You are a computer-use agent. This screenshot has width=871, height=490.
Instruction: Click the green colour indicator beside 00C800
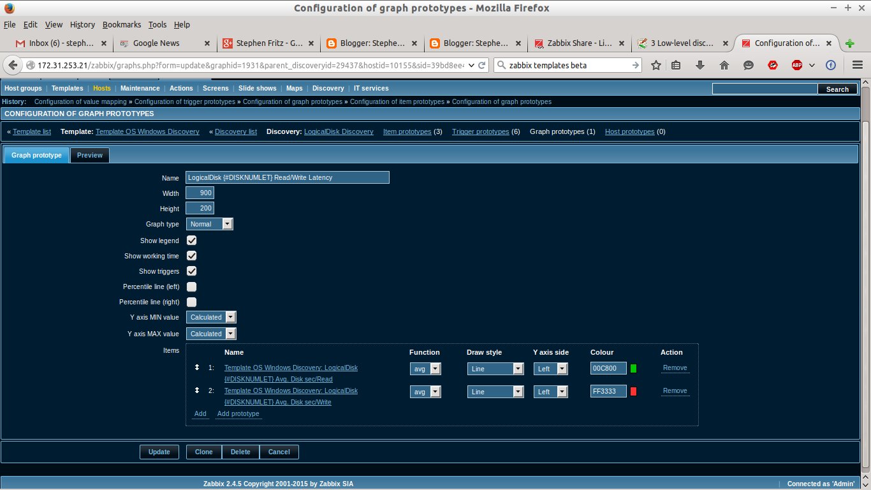coord(634,368)
